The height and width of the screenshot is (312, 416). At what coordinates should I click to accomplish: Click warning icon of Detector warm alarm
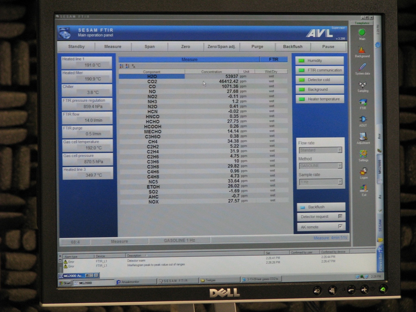coord(65,262)
